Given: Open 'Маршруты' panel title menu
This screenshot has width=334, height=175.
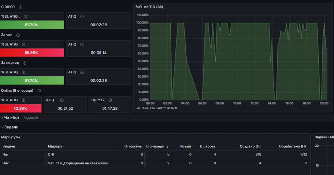Looking at the screenshot, I should [x=10, y=137].
